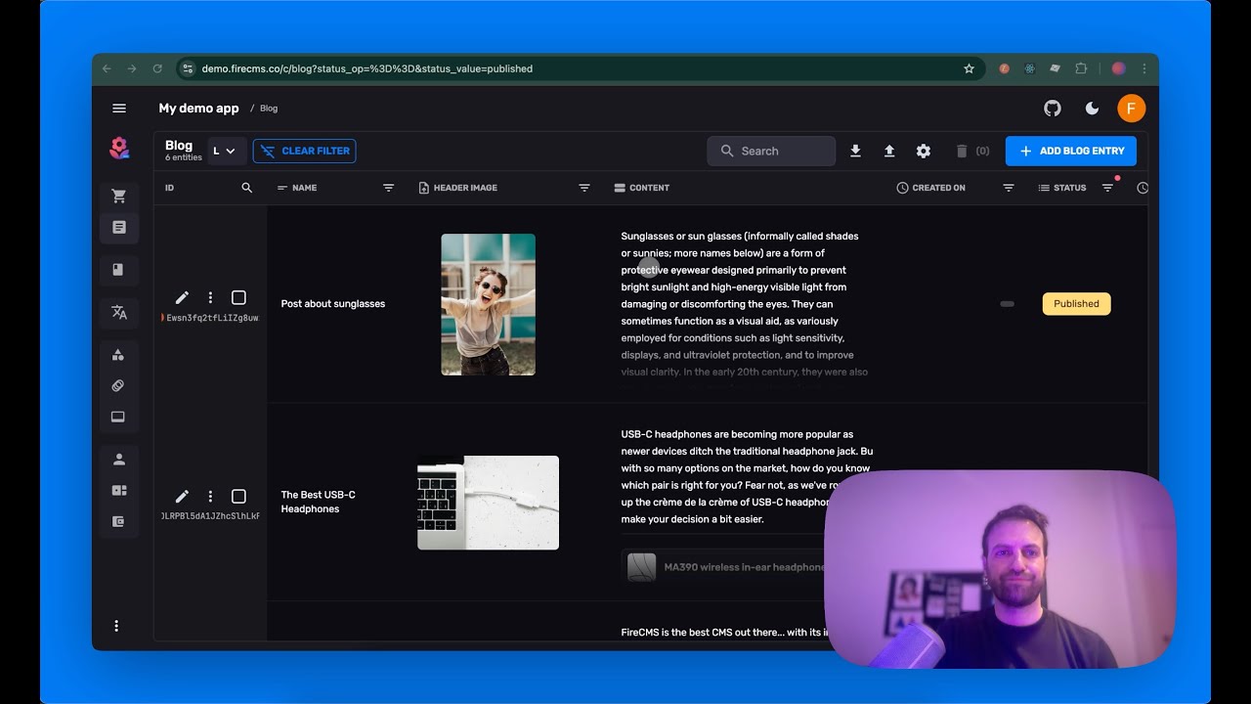Screen dimensions: 1251x704
Task: Open the shopping cart collection in sidebar
Action: point(119,197)
